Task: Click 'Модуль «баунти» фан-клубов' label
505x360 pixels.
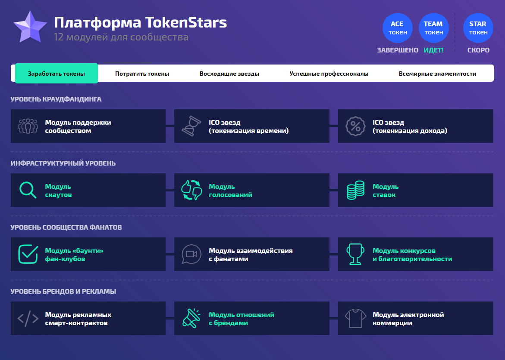Action: 74,254
